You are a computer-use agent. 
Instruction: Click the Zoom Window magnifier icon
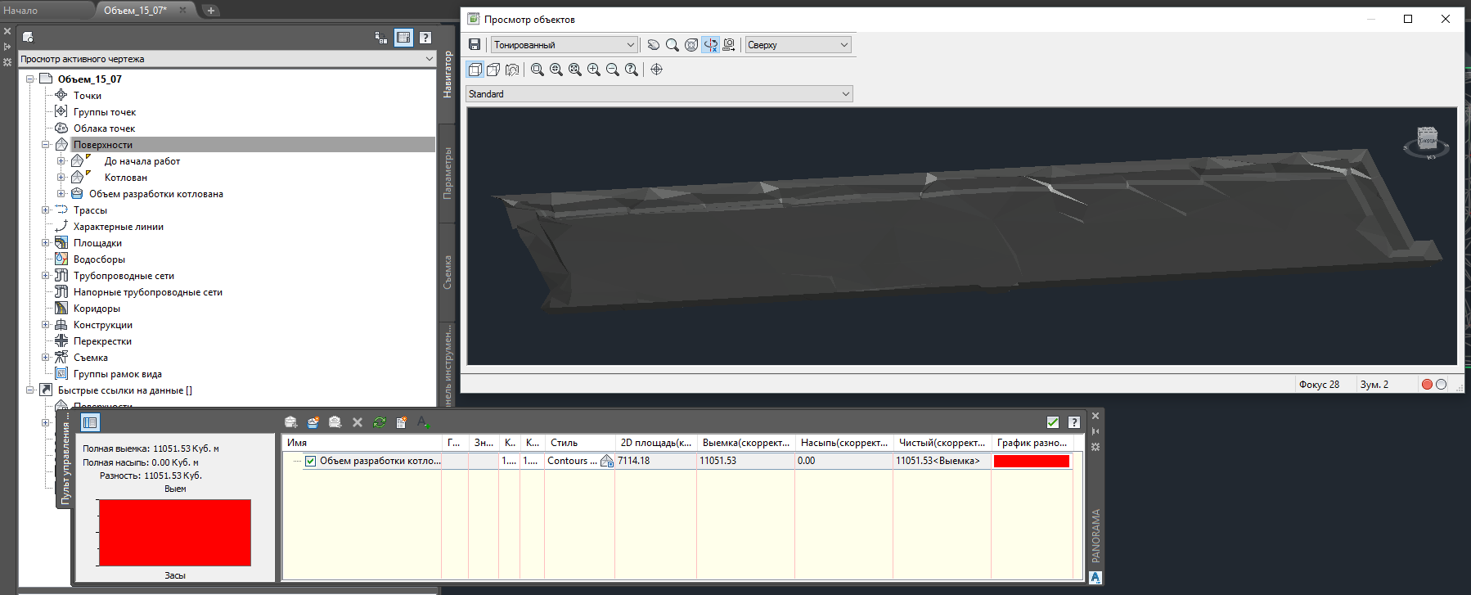[x=538, y=70]
